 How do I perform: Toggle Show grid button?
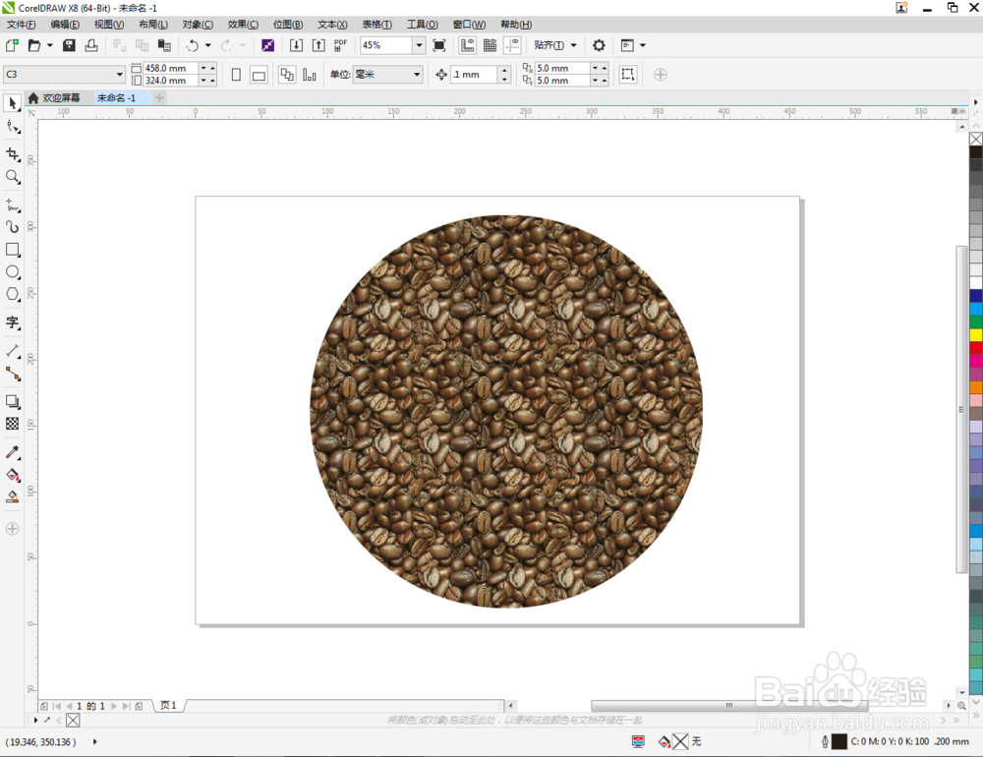tap(491, 45)
